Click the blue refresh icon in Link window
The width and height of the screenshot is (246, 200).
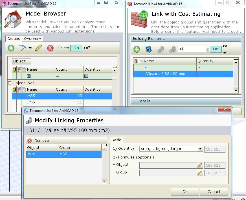click(149, 49)
